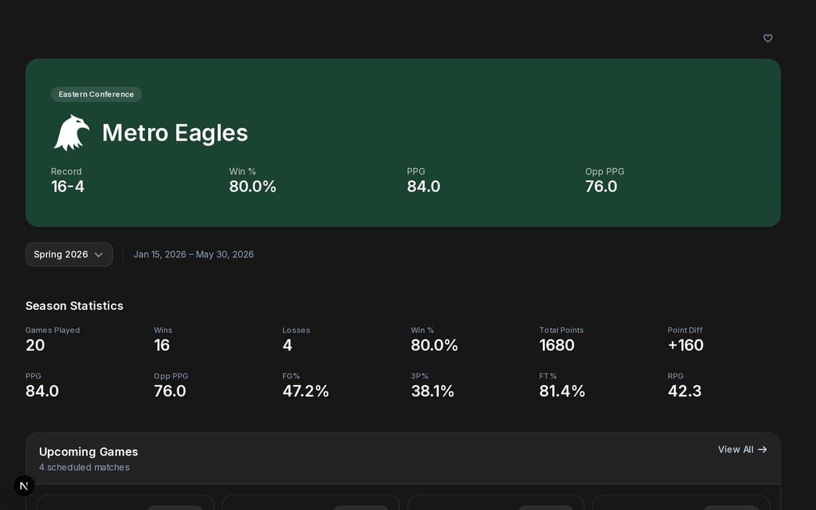816x510 pixels.
Task: Click the Metro Eagles team name
Action: click(x=175, y=133)
